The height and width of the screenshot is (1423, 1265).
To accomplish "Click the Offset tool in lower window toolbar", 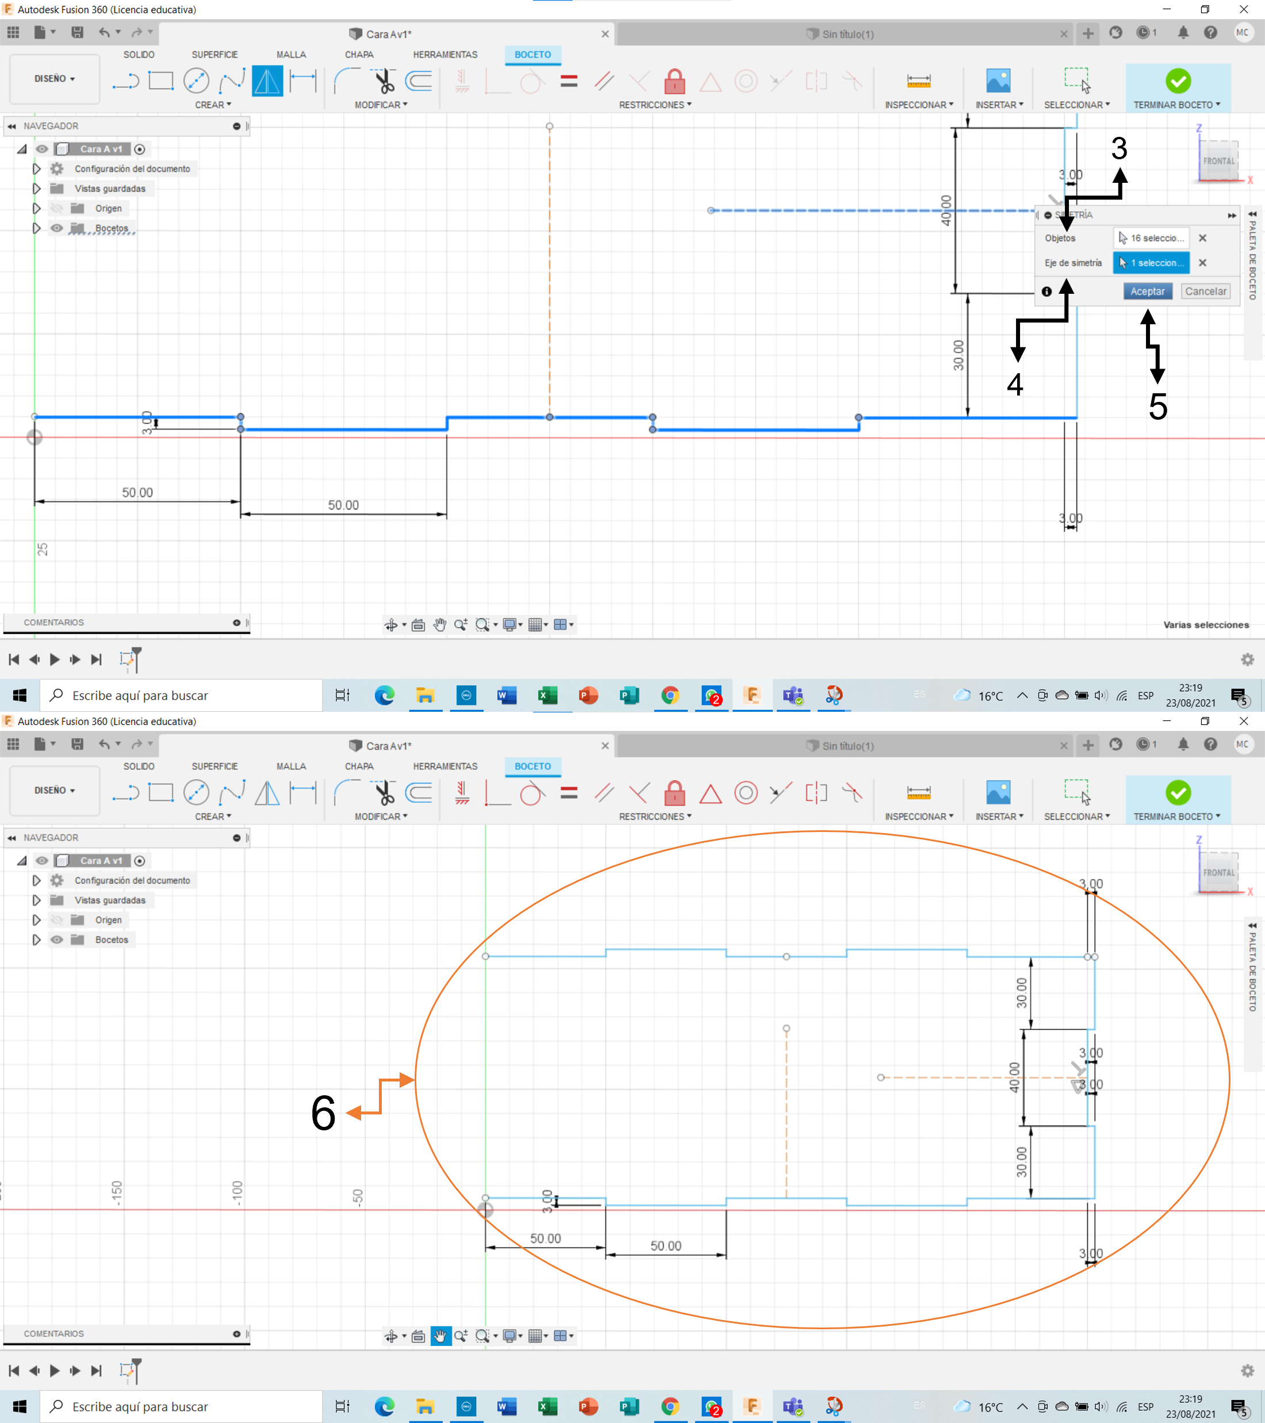I will pyautogui.click(x=419, y=793).
